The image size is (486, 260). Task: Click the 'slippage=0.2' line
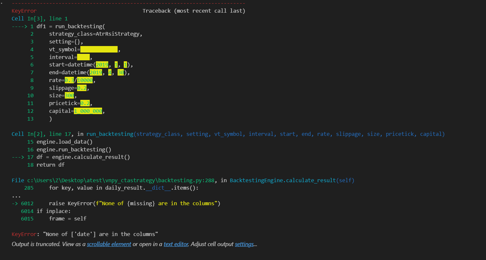tap(69, 88)
